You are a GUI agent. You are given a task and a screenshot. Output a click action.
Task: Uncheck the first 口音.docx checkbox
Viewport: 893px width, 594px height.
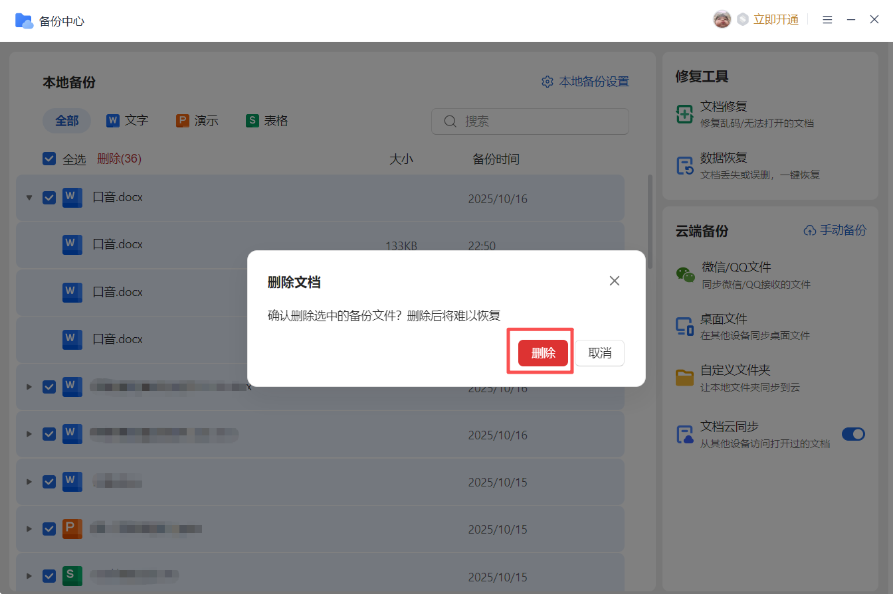click(x=49, y=197)
